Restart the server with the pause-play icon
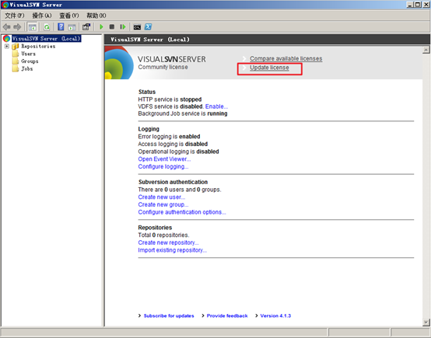The image size is (431, 338). (x=123, y=27)
